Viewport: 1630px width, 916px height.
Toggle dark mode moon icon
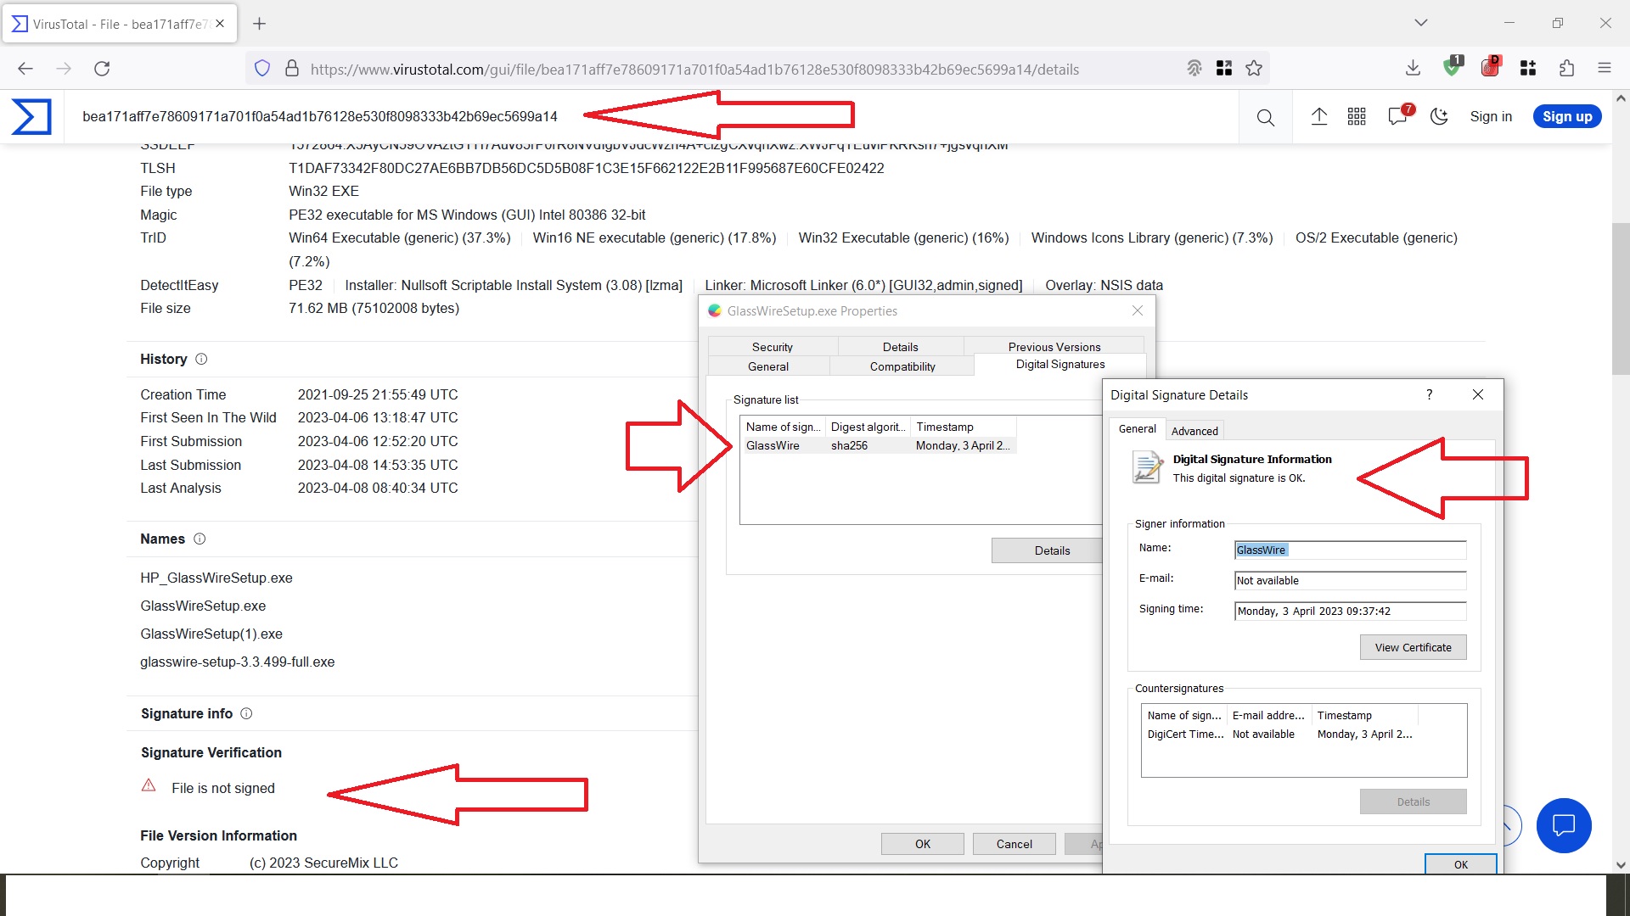[x=1439, y=116]
